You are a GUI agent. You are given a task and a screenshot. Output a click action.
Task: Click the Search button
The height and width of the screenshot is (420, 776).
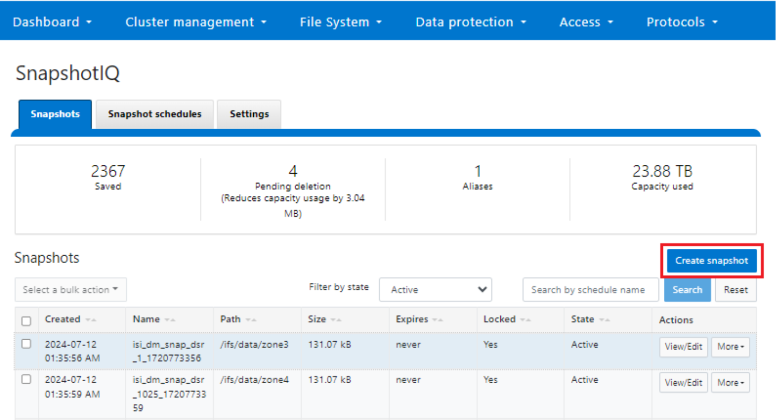(687, 290)
